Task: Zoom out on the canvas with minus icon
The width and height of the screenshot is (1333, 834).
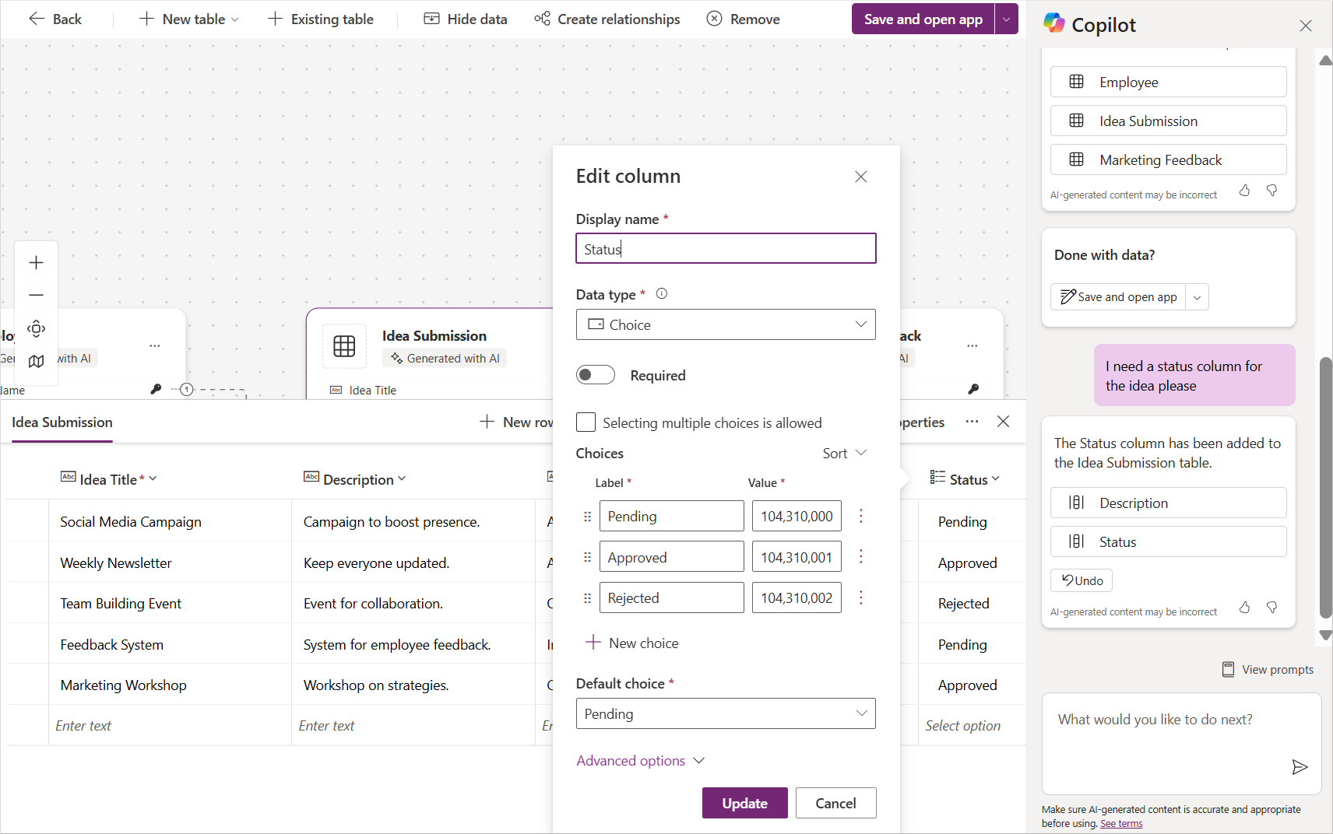Action: tap(36, 296)
